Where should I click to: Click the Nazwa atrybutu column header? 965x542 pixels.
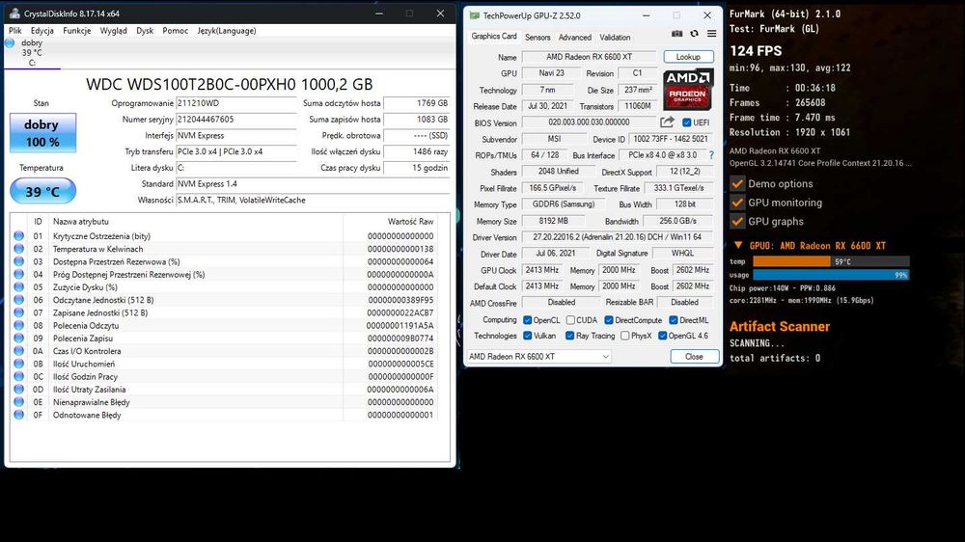pyautogui.click(x=81, y=222)
